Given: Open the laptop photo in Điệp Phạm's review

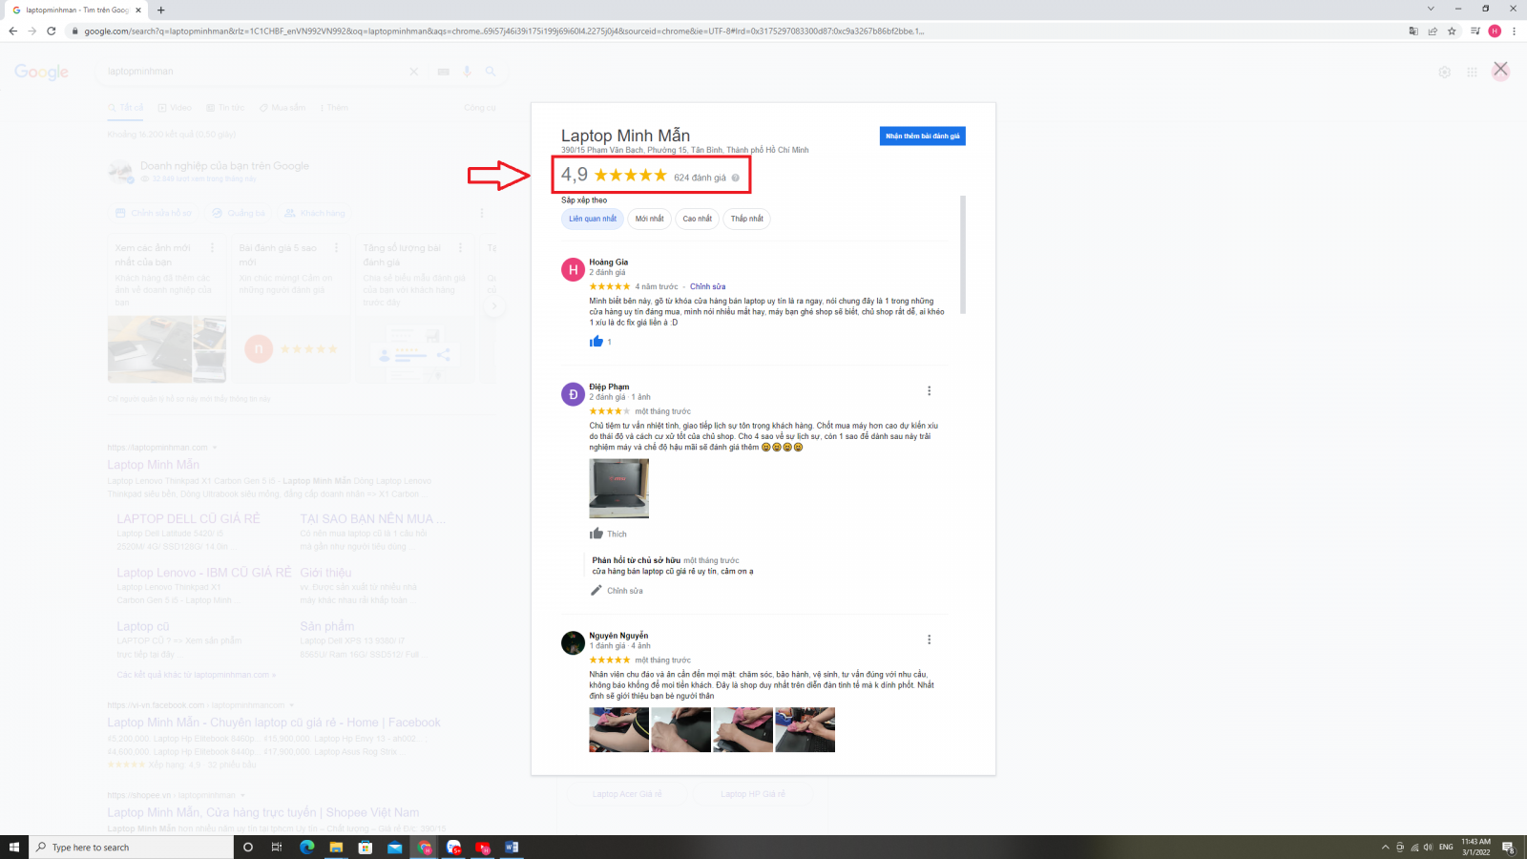Looking at the screenshot, I should click(x=618, y=489).
